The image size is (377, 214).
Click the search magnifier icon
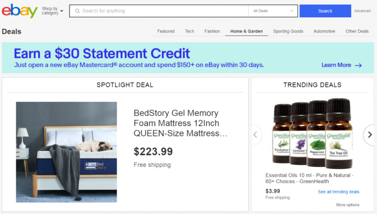tap(77, 11)
